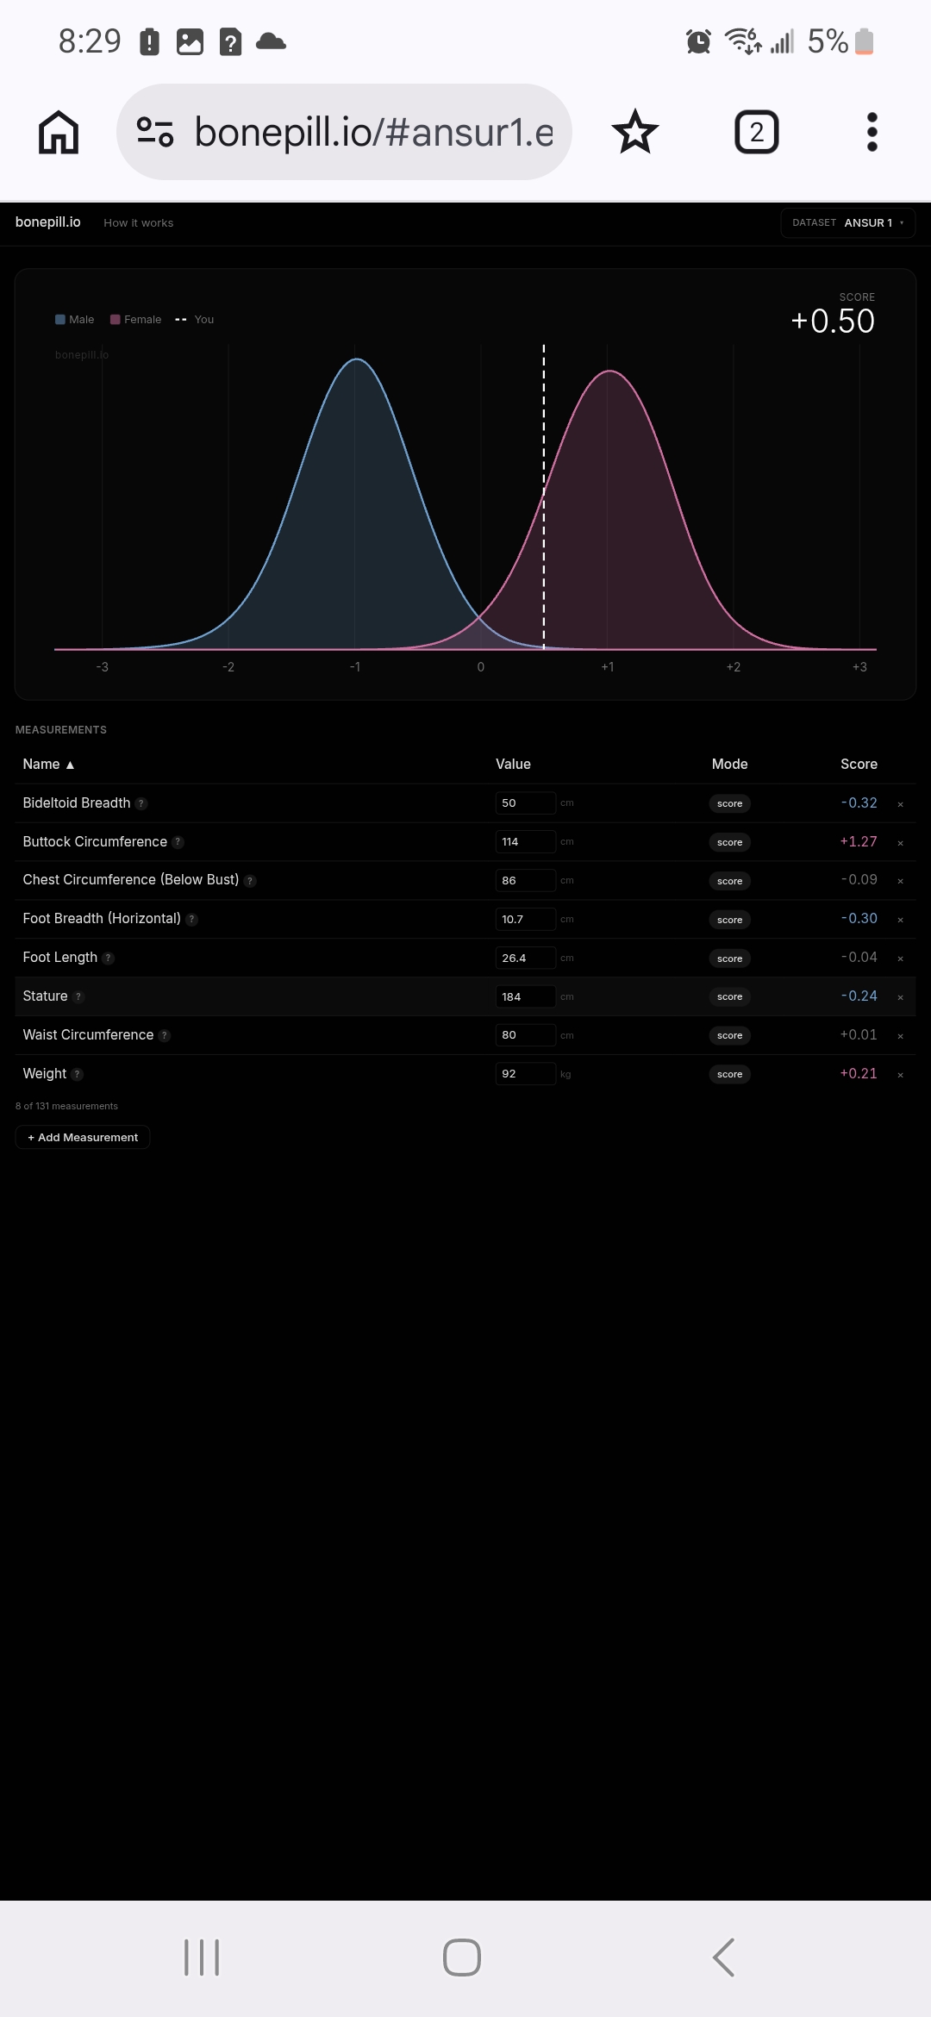Edit Weight value field 92
This screenshot has height=2017, width=931.
coord(526,1074)
